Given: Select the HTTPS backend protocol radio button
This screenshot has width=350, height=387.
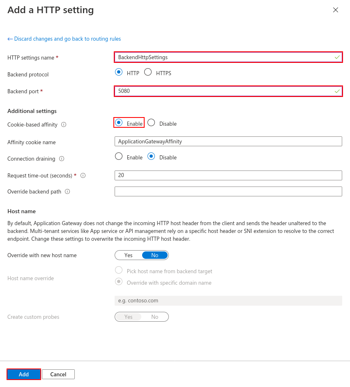Looking at the screenshot, I should click(x=148, y=72).
